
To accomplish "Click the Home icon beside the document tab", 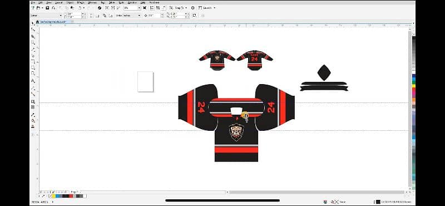I will [37, 22].
